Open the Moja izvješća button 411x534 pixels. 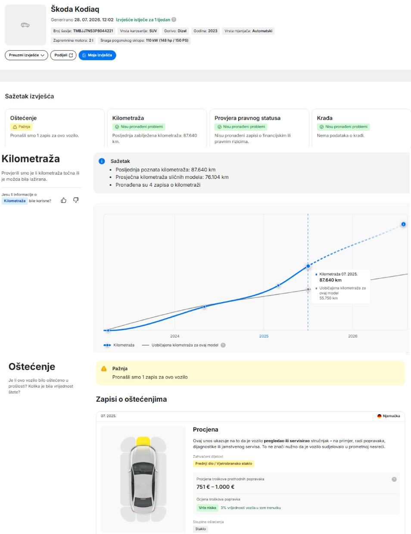pyautogui.click(x=97, y=55)
